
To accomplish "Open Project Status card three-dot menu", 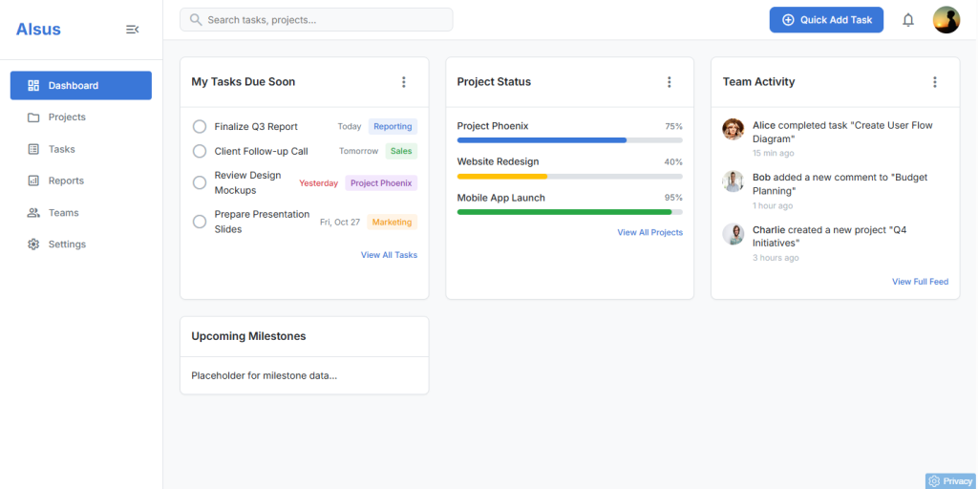I will coord(670,82).
